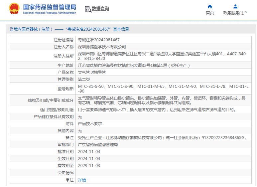Image resolution: width=257 pixels, height=187 pixels.
Task: Click the intended use description 用于需要单肺通气
Action: tap(157, 109)
